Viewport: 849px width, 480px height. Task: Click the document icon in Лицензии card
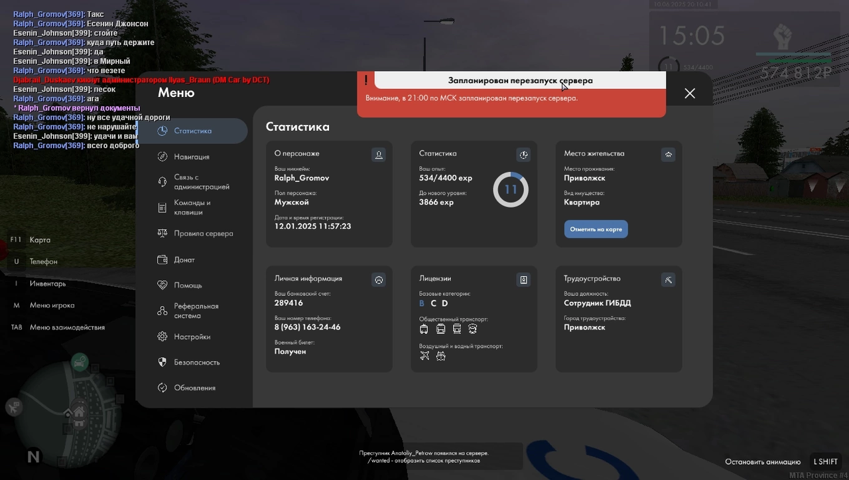coord(523,280)
